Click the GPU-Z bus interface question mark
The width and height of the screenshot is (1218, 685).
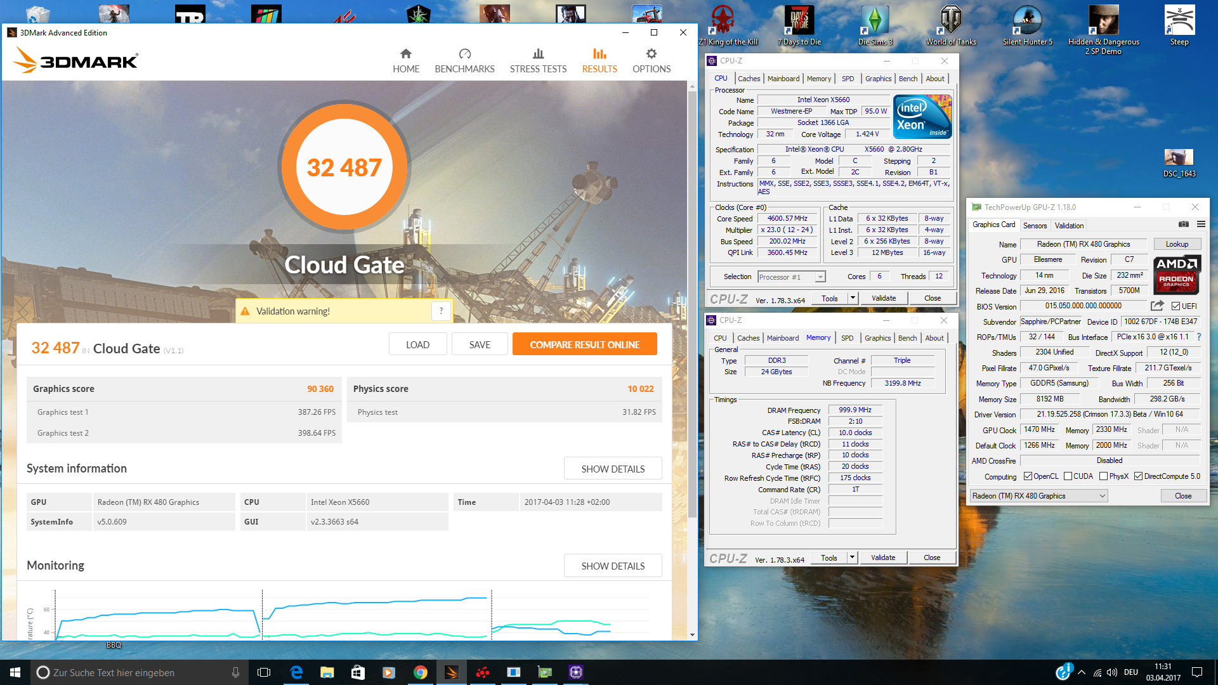click(x=1198, y=337)
